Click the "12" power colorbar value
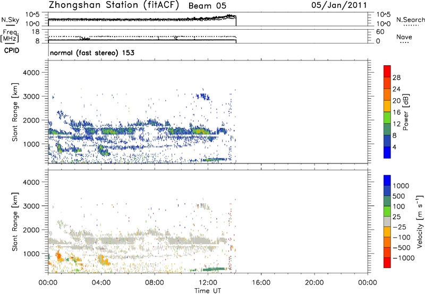The image size is (425, 294). (x=396, y=124)
